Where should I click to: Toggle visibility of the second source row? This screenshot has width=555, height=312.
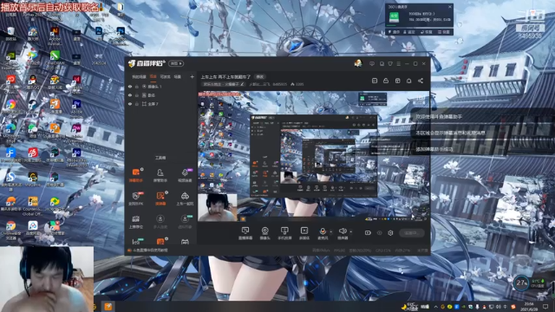130,95
